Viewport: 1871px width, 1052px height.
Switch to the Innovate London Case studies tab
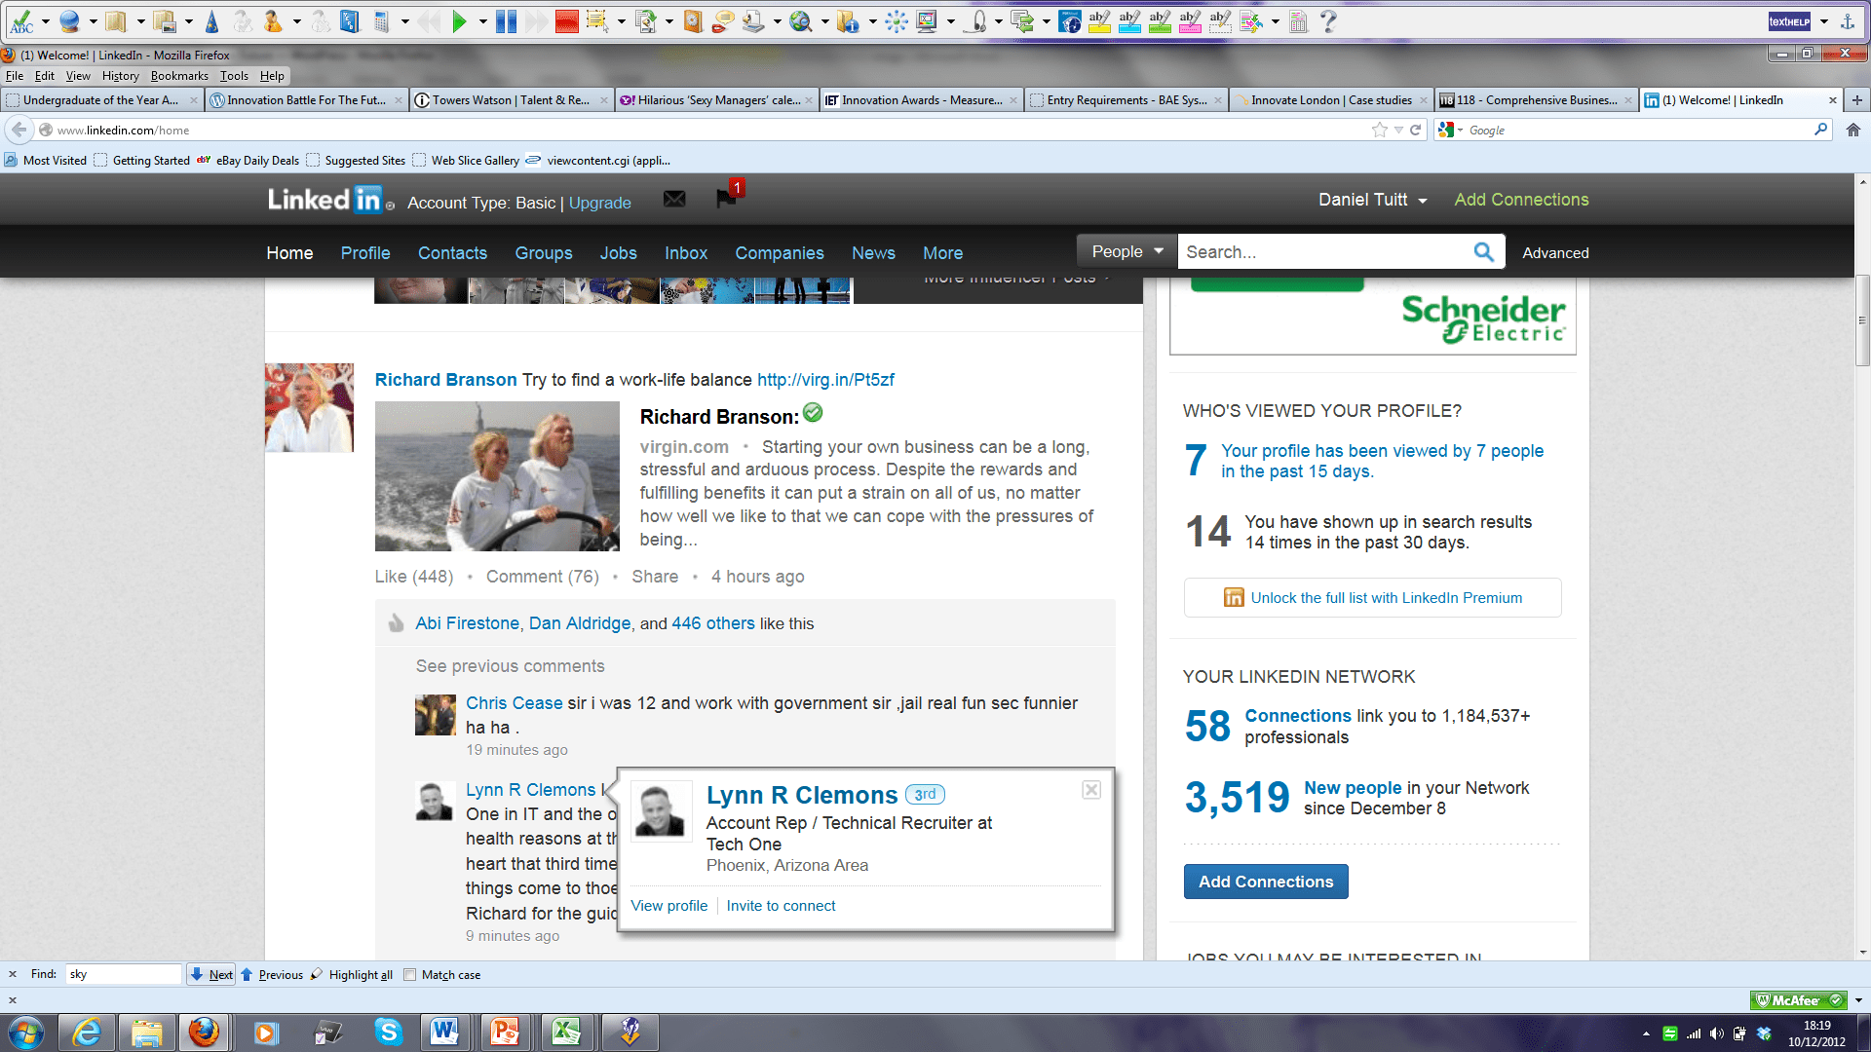1329,100
